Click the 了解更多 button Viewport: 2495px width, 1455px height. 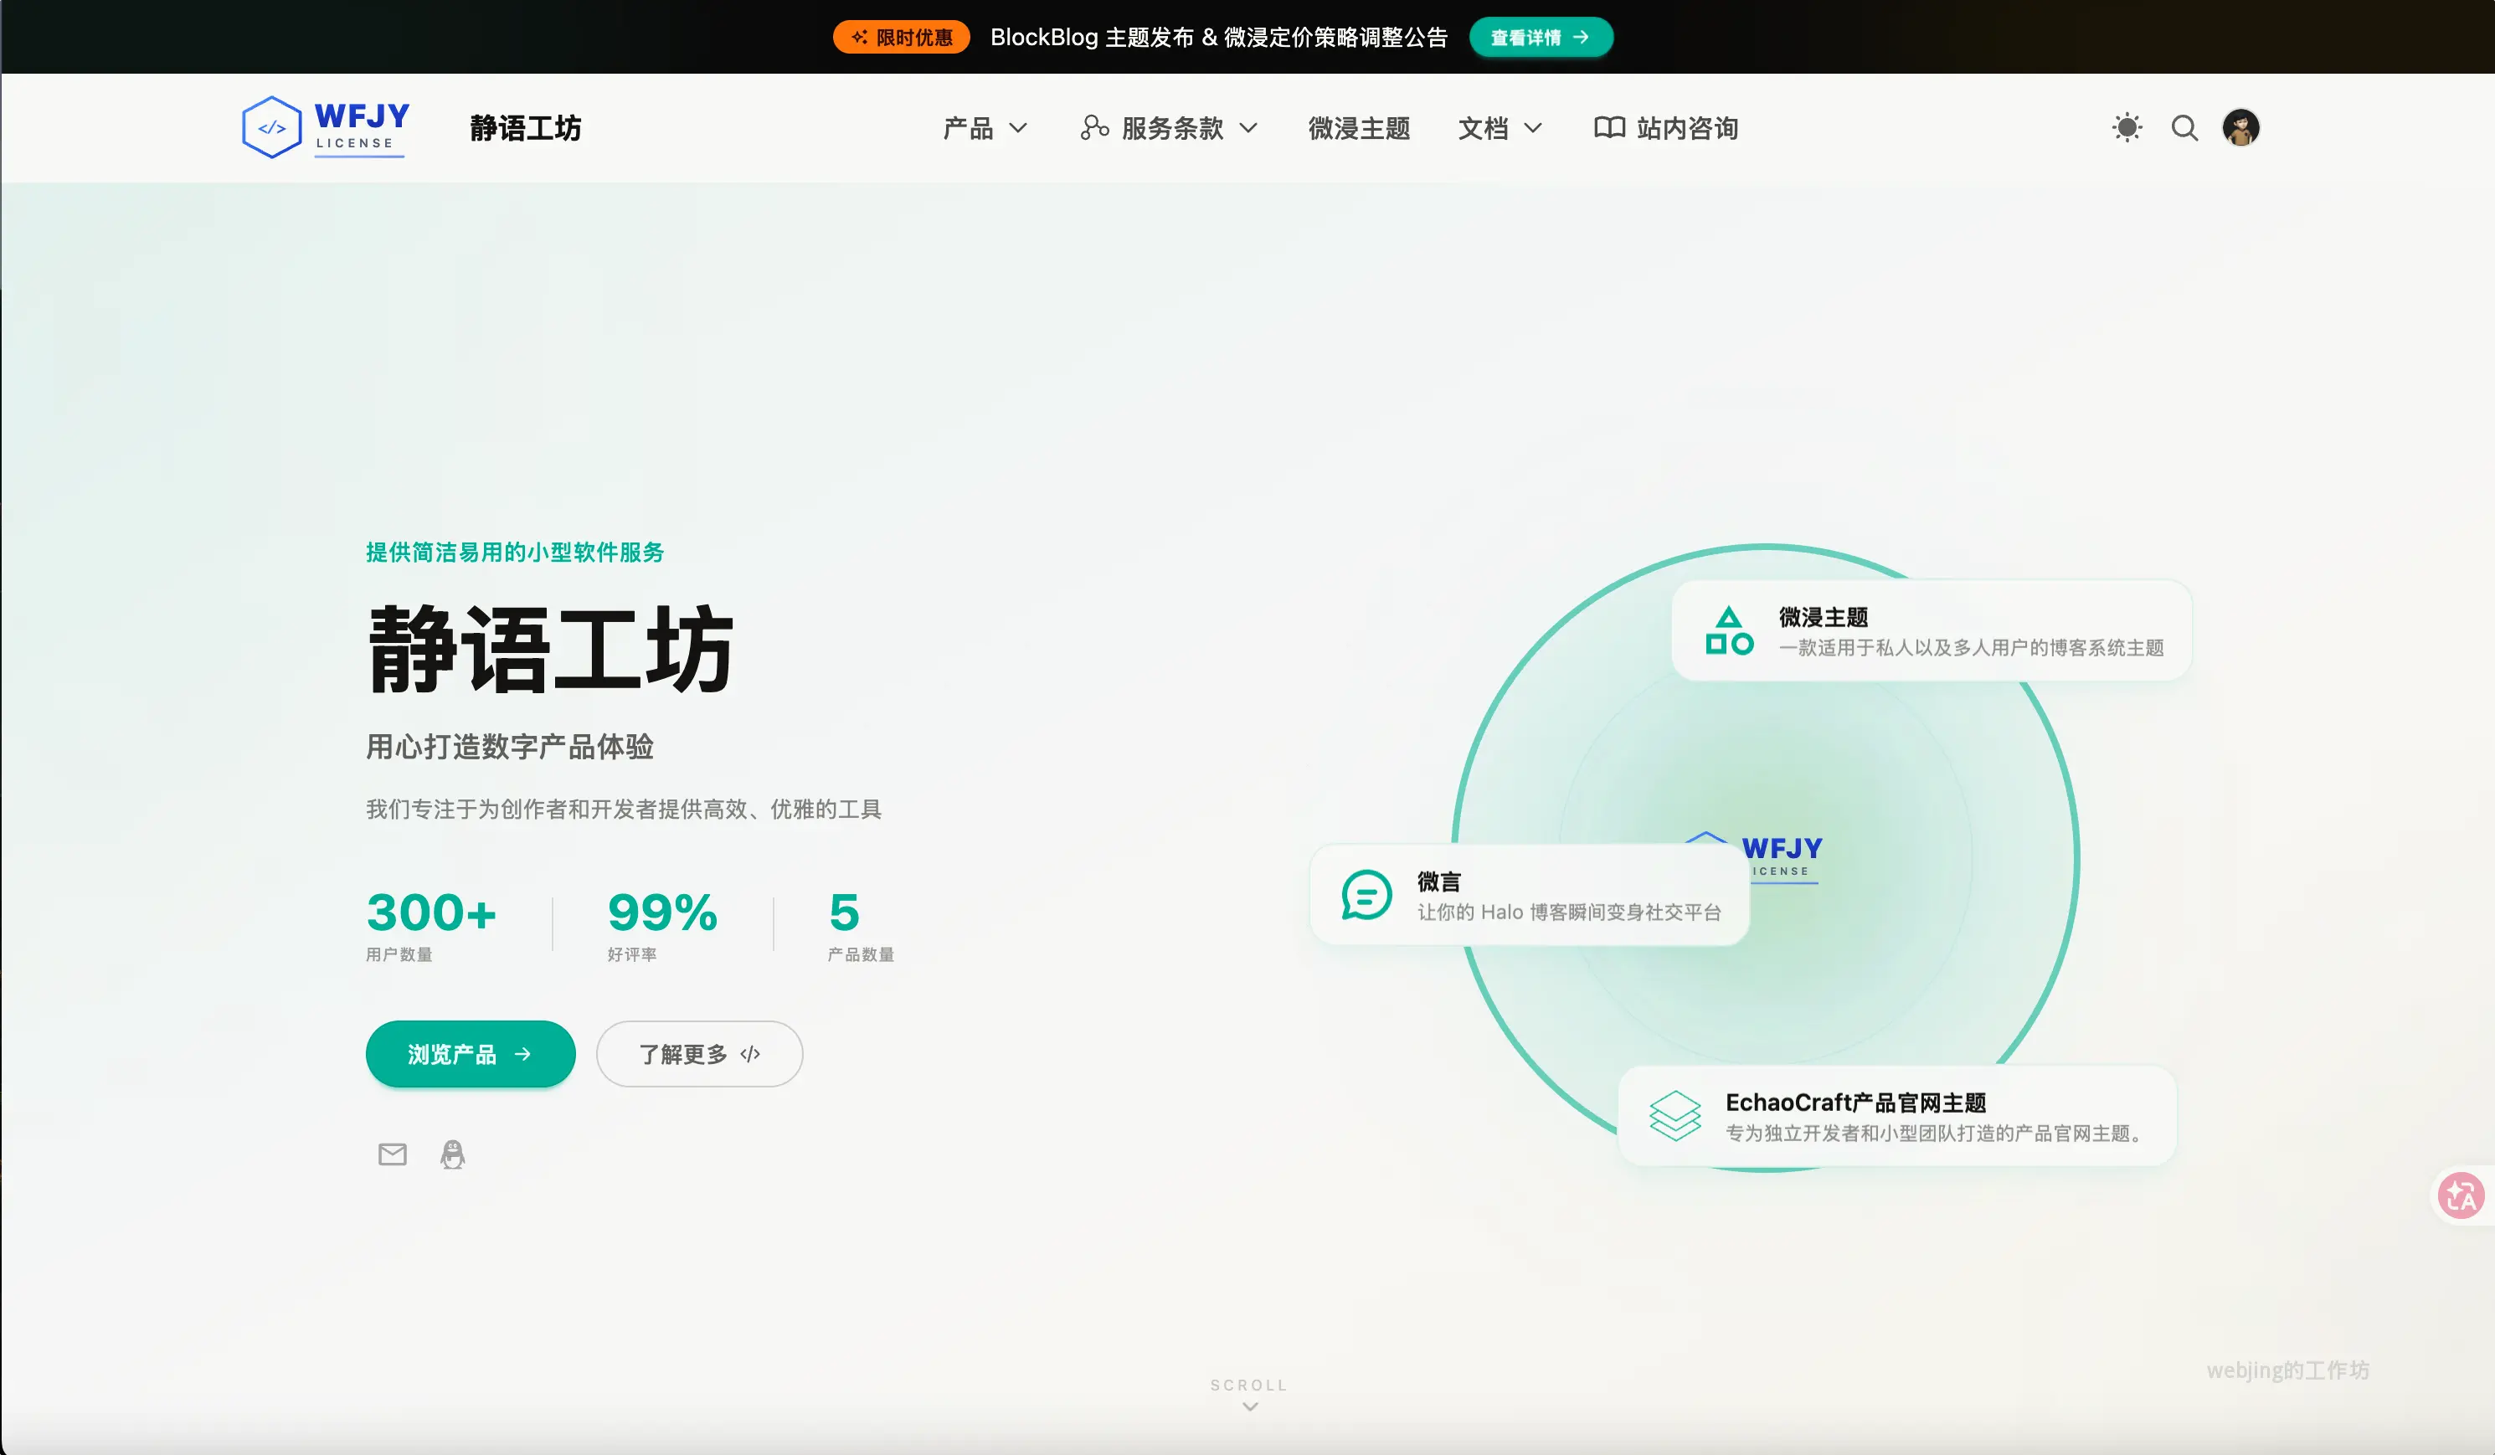click(x=699, y=1054)
